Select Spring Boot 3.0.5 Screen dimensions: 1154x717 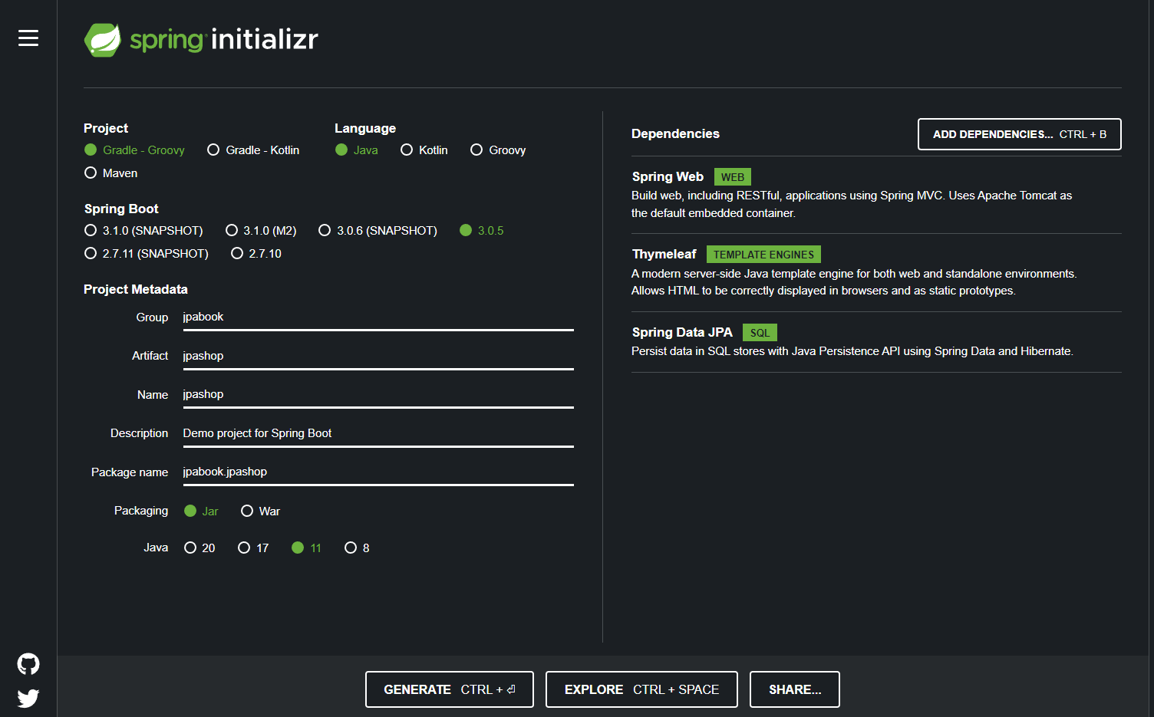(482, 231)
